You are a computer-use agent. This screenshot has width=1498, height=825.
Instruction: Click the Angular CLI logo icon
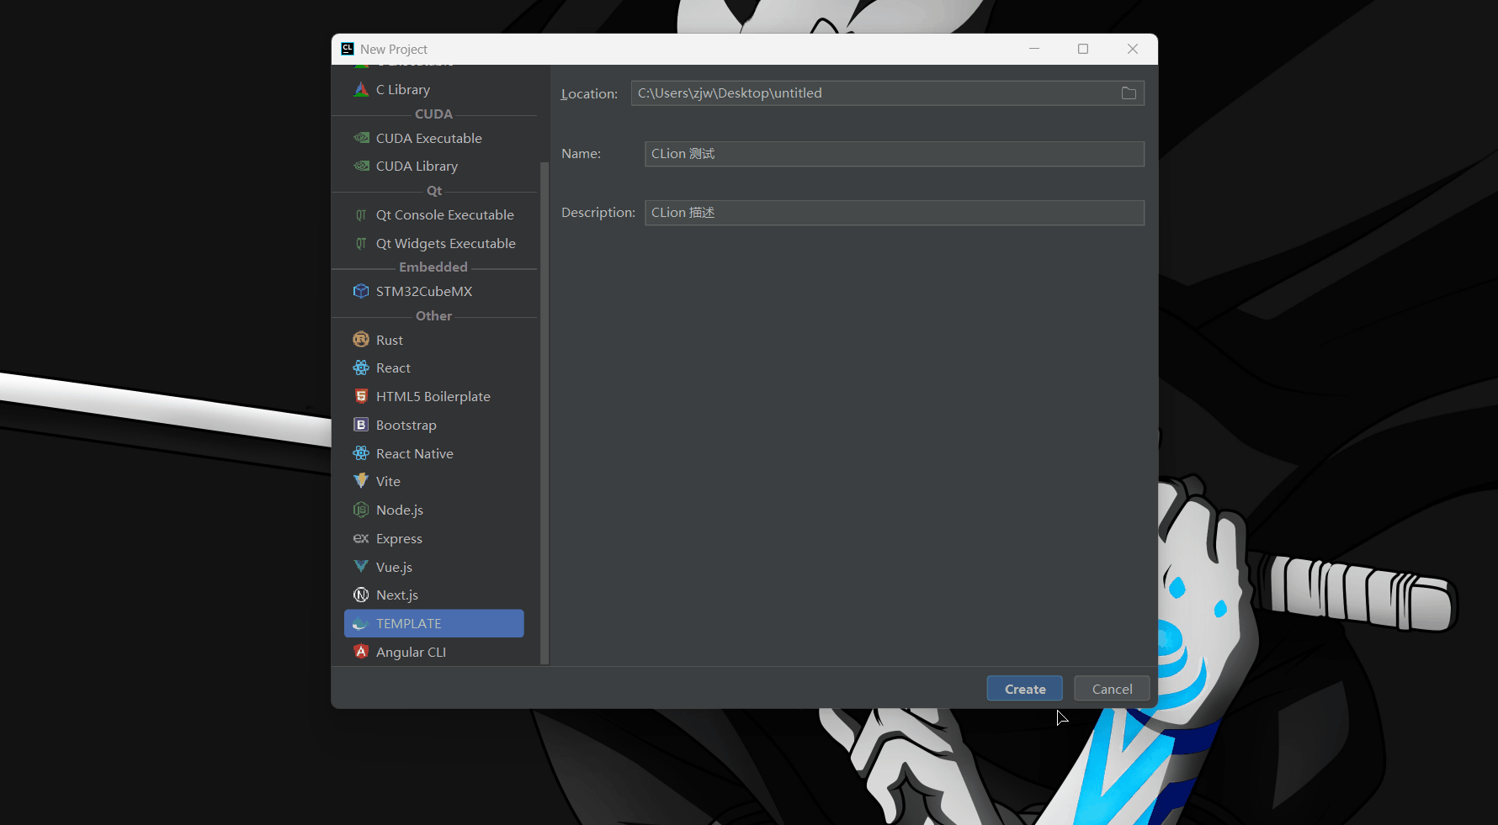[x=361, y=652]
